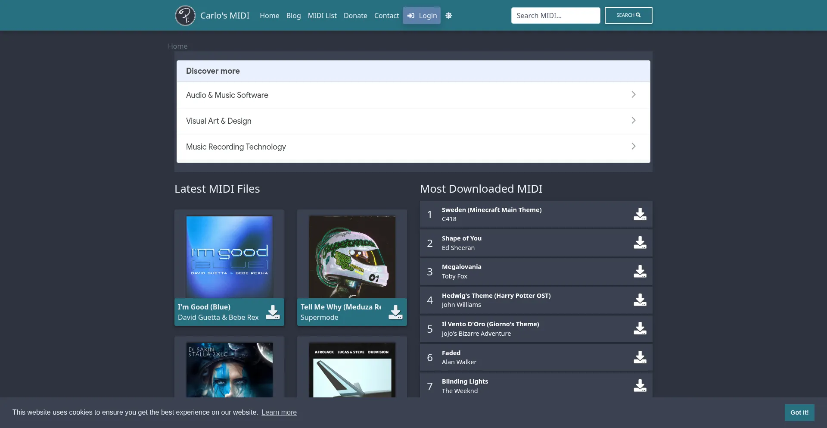
Task: Go to MIDI List
Action: pyautogui.click(x=322, y=16)
